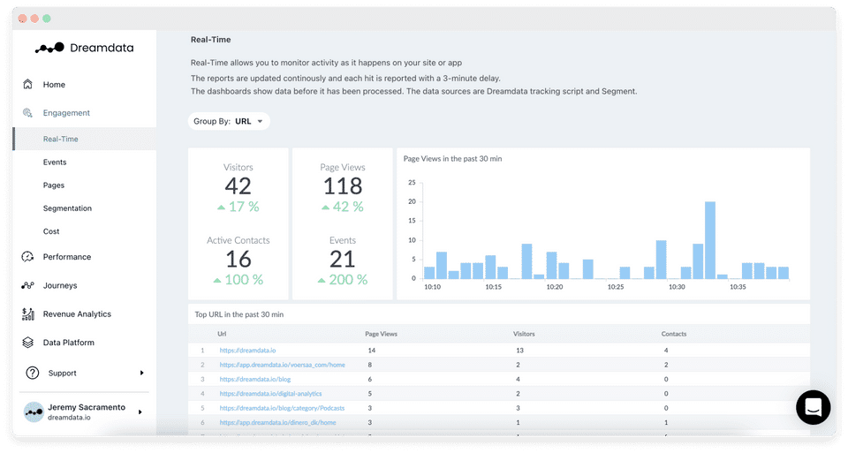
Task: Click the Revenue Analytics chart icon
Action: 27,314
